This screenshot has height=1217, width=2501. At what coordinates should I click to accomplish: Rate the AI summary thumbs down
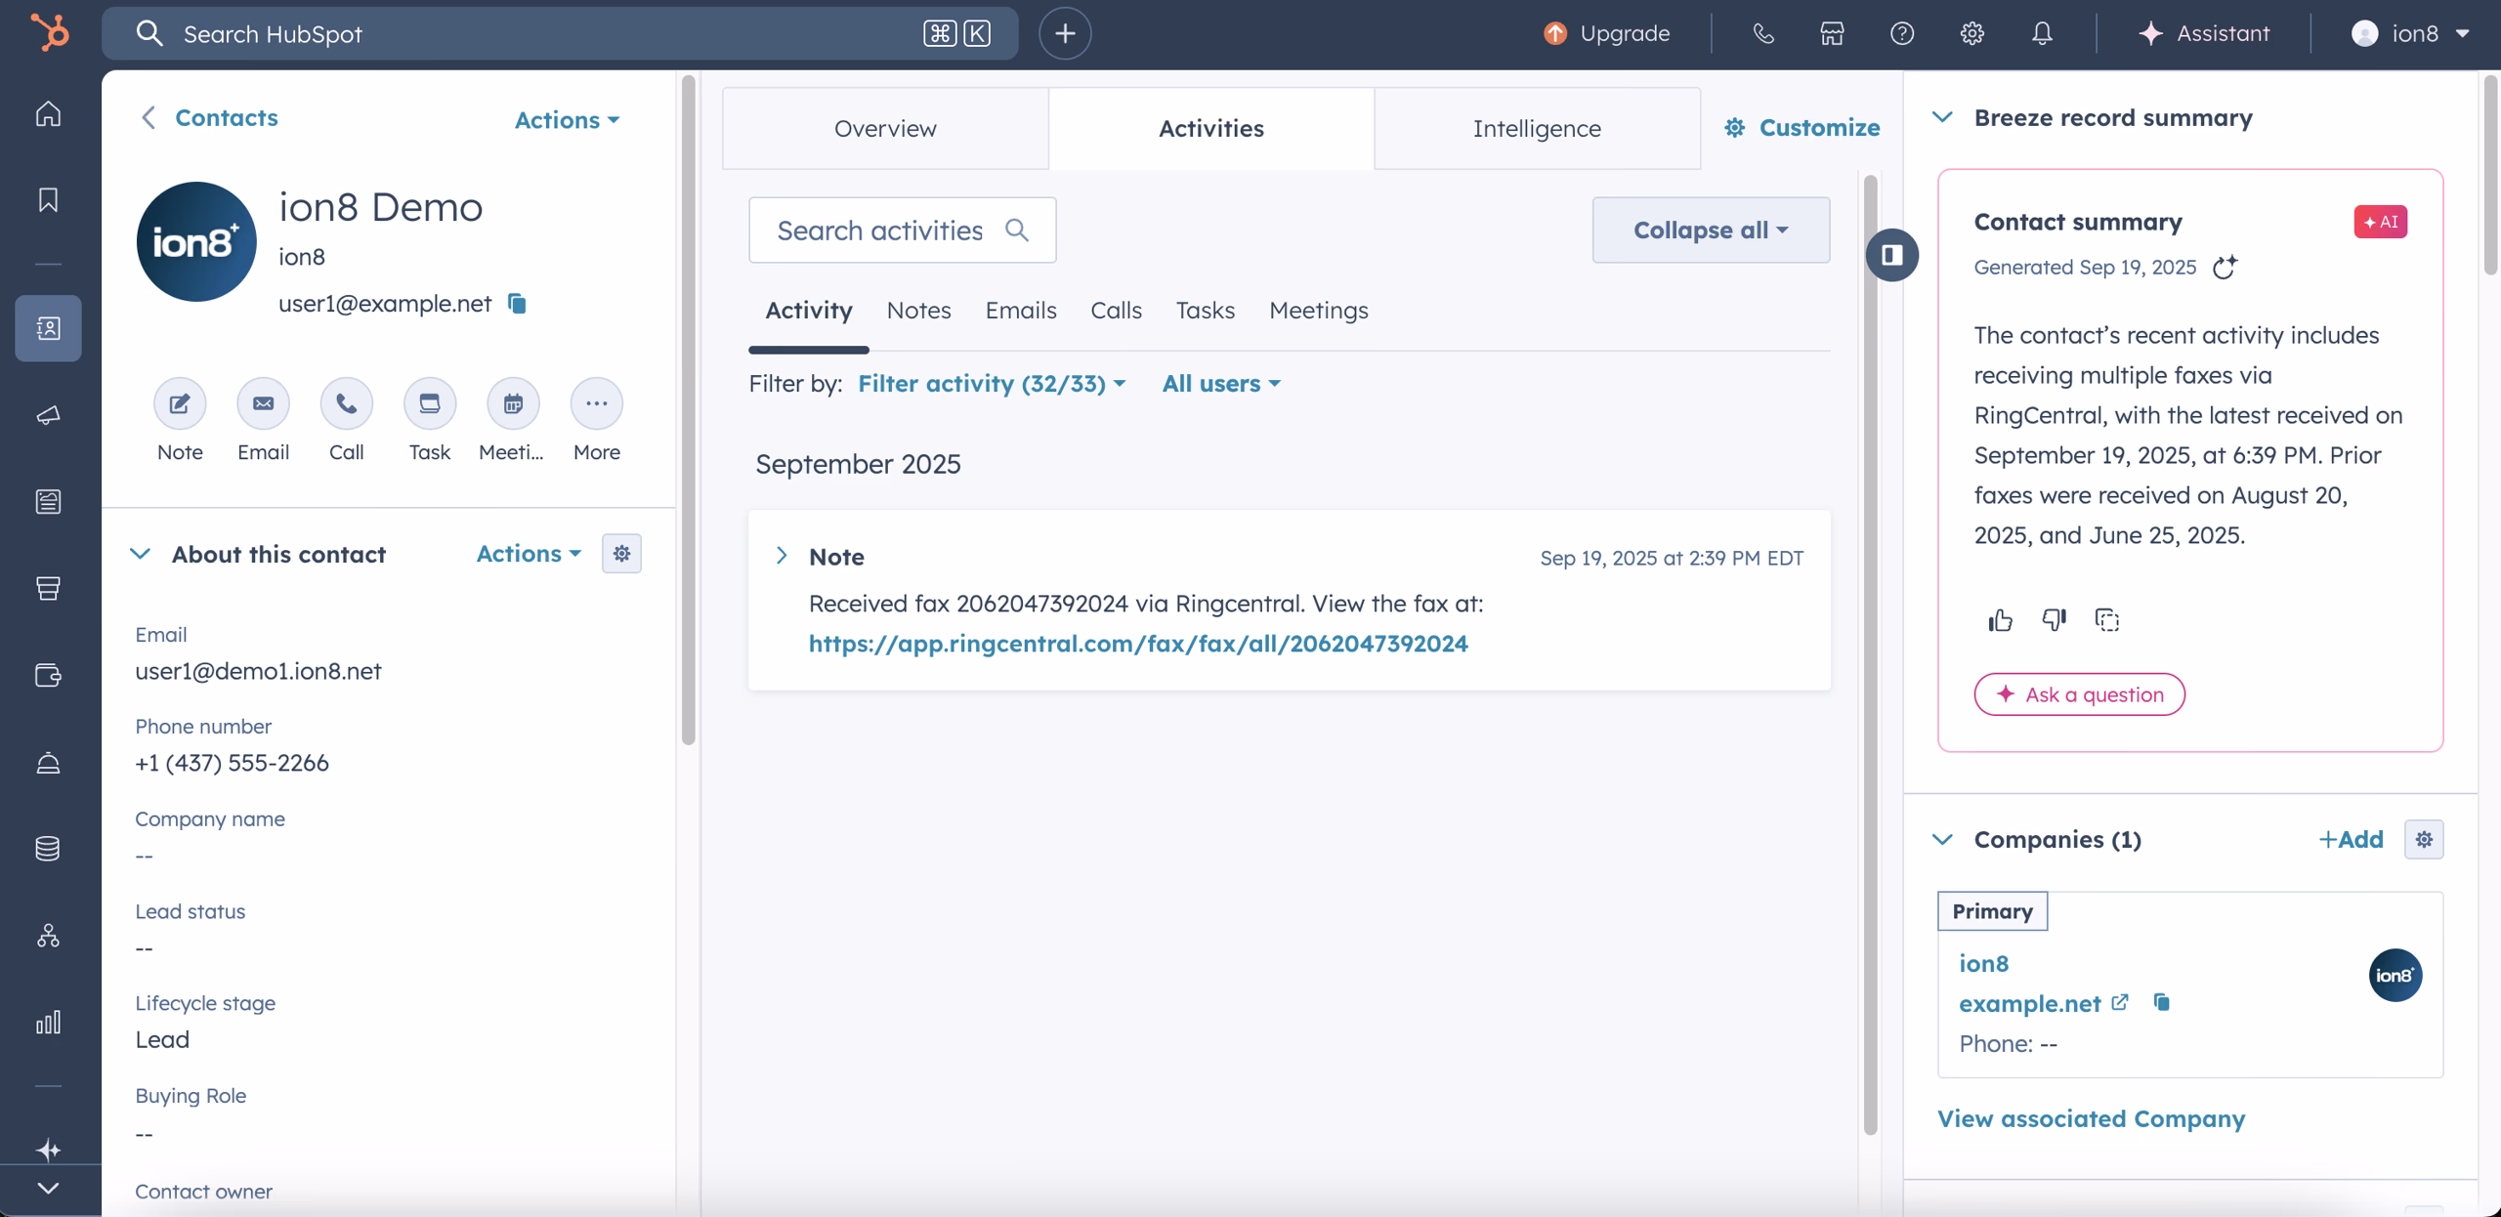(x=2054, y=620)
